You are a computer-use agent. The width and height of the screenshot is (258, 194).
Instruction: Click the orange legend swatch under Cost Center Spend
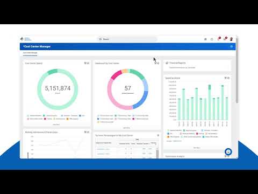tap(68, 119)
